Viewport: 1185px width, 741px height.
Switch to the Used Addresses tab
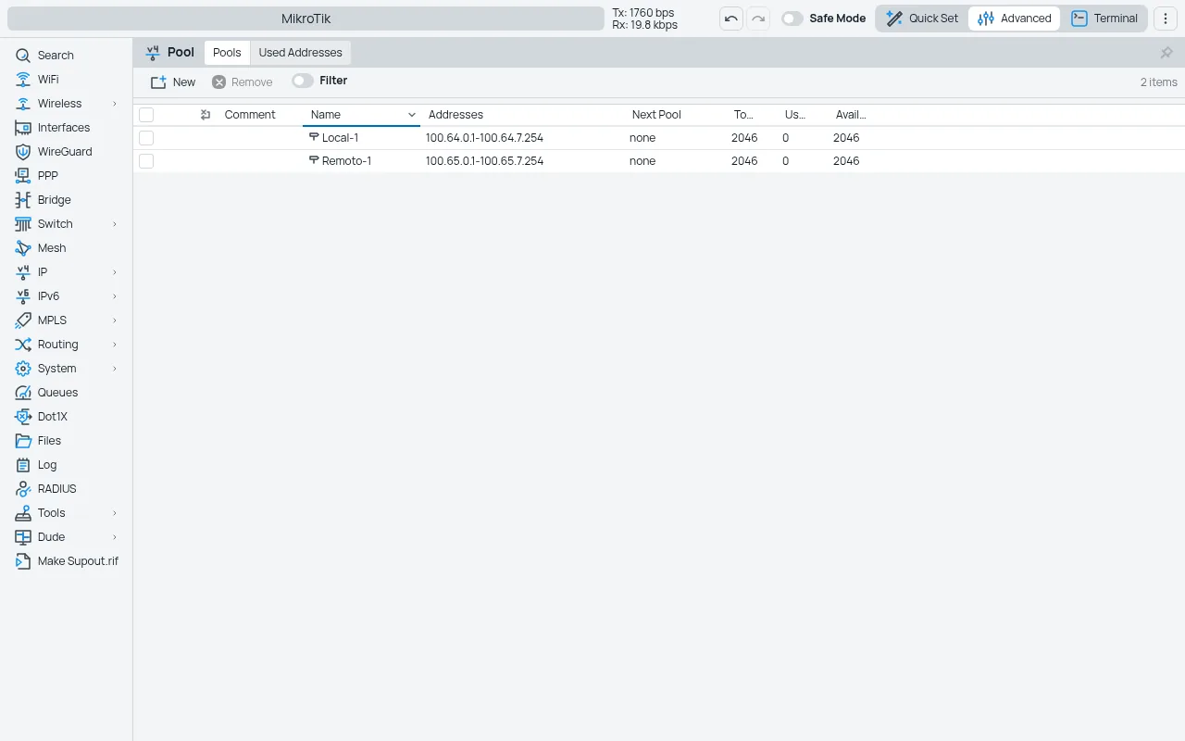pyautogui.click(x=300, y=53)
